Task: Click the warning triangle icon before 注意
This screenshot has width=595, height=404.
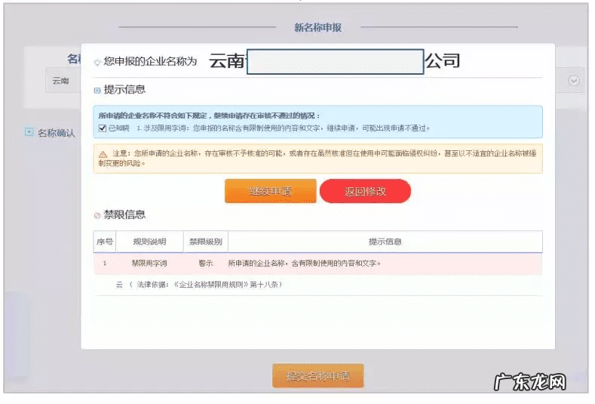Action: click(103, 155)
